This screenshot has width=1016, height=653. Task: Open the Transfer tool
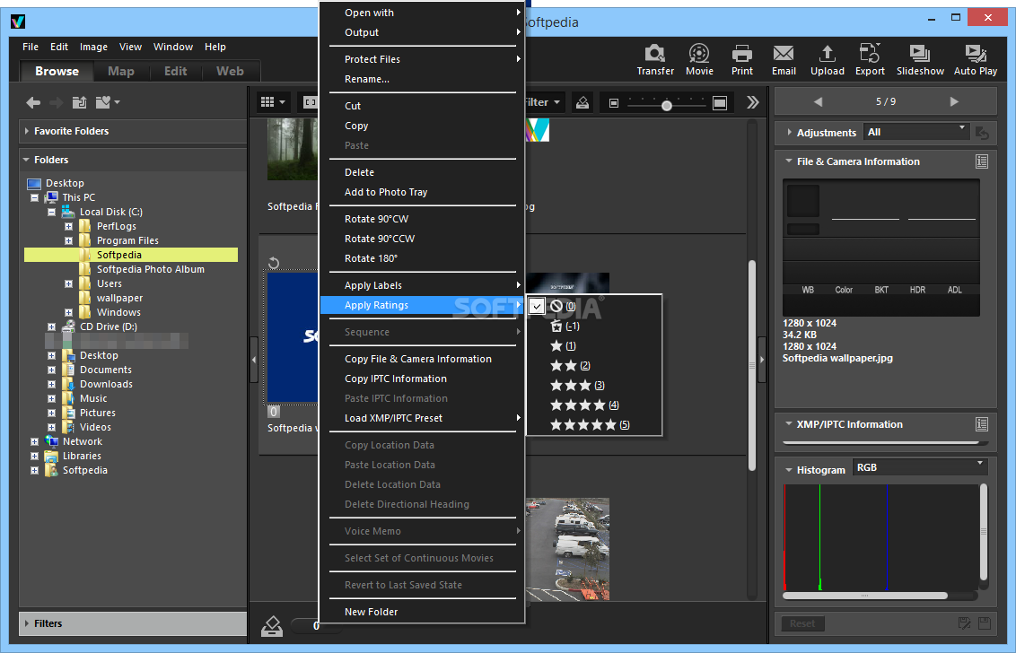(x=655, y=59)
